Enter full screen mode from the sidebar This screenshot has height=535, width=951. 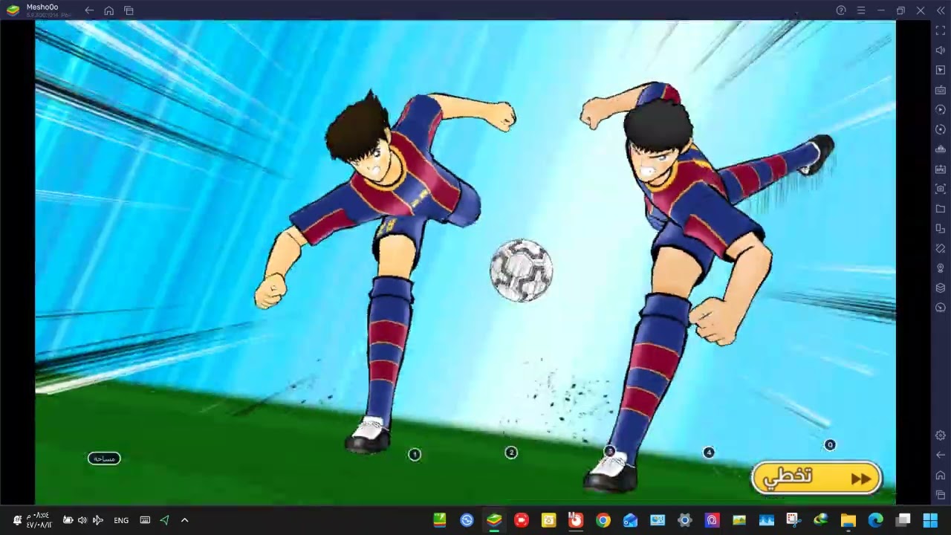(941, 30)
